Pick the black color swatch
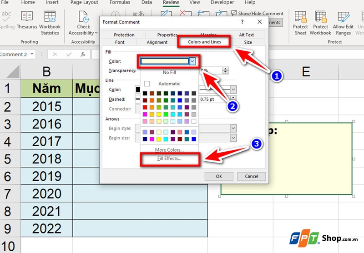Image resolution: width=364 pixels, height=253 pixels. (x=145, y=93)
